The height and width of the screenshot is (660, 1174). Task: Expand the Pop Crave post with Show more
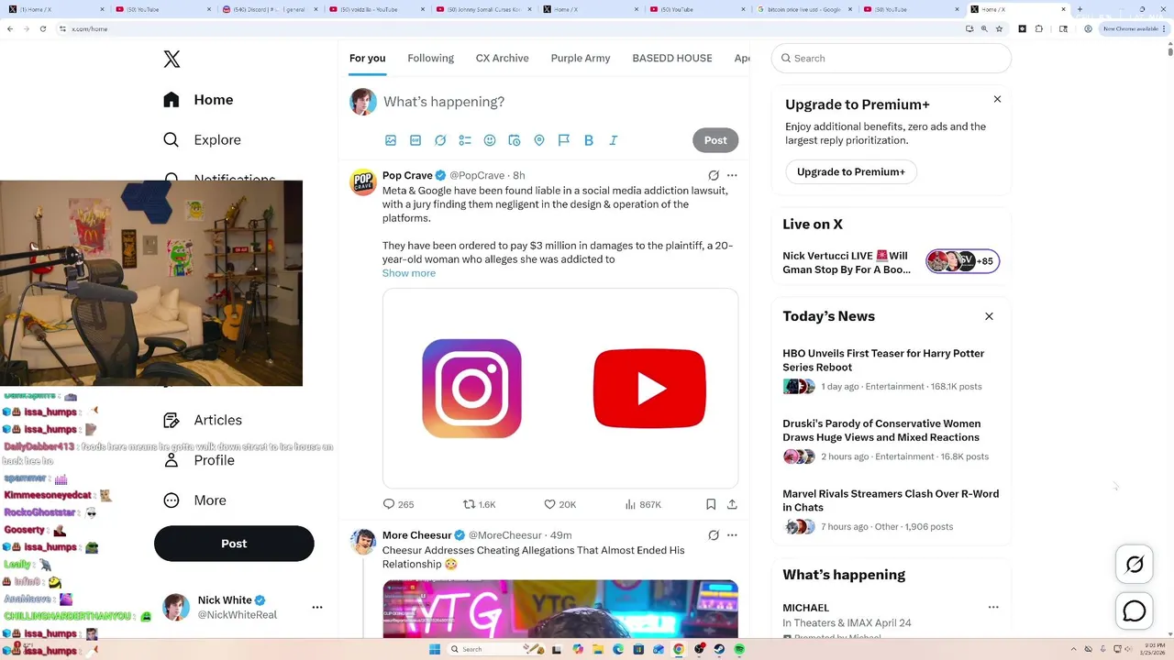click(x=409, y=273)
